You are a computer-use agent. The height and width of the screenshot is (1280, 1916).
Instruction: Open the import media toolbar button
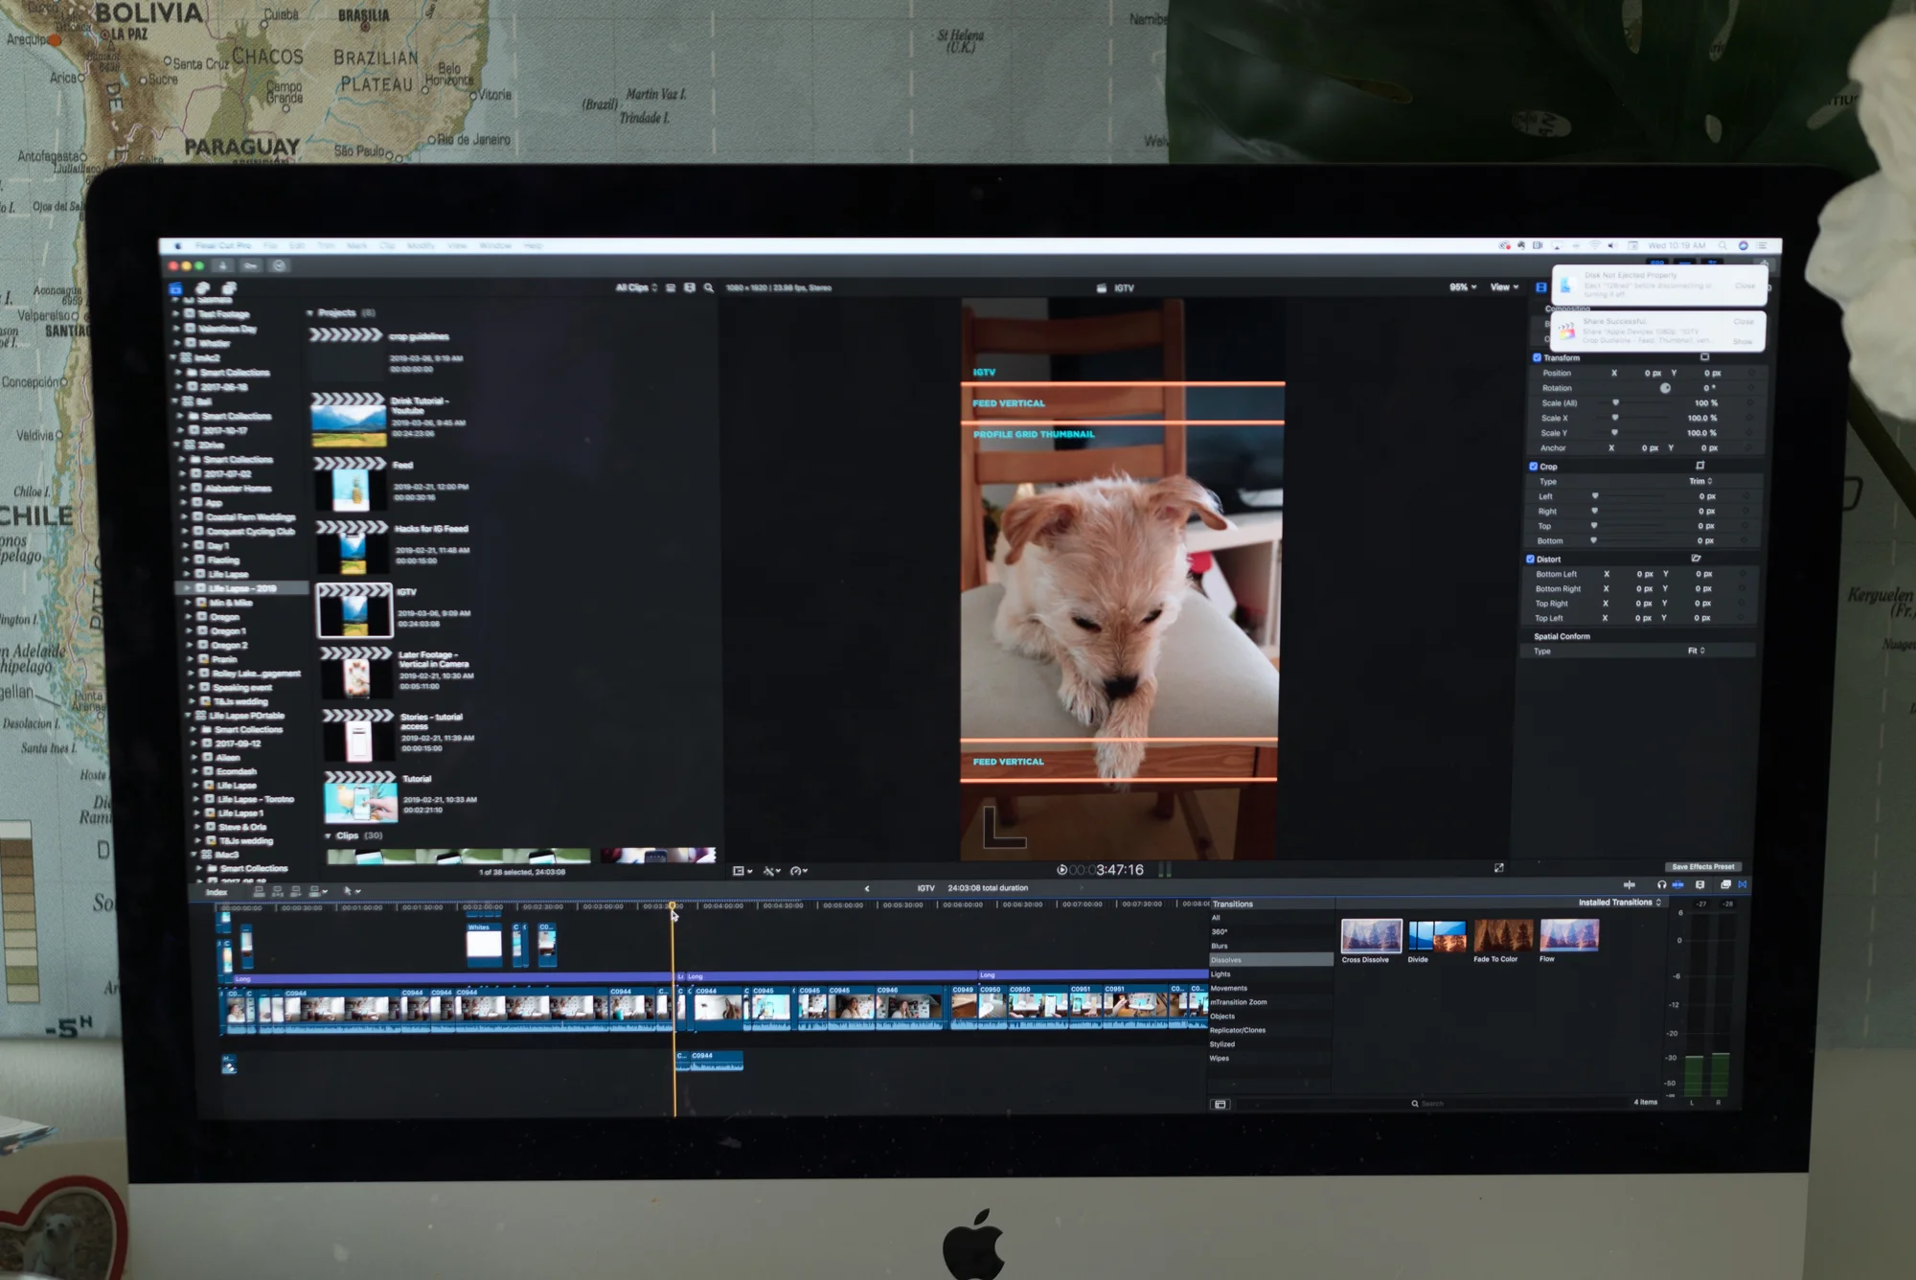(x=222, y=265)
